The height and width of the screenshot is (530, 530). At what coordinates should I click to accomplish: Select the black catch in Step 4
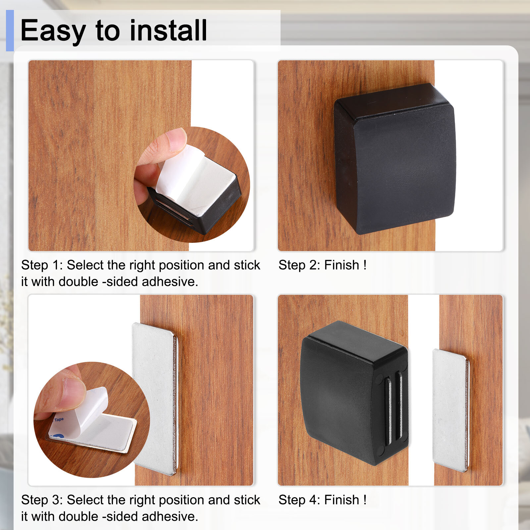click(x=354, y=393)
